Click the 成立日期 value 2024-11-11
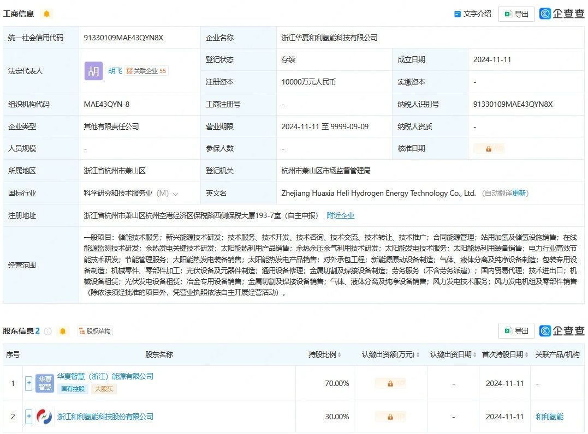The image size is (588, 434). (492, 59)
